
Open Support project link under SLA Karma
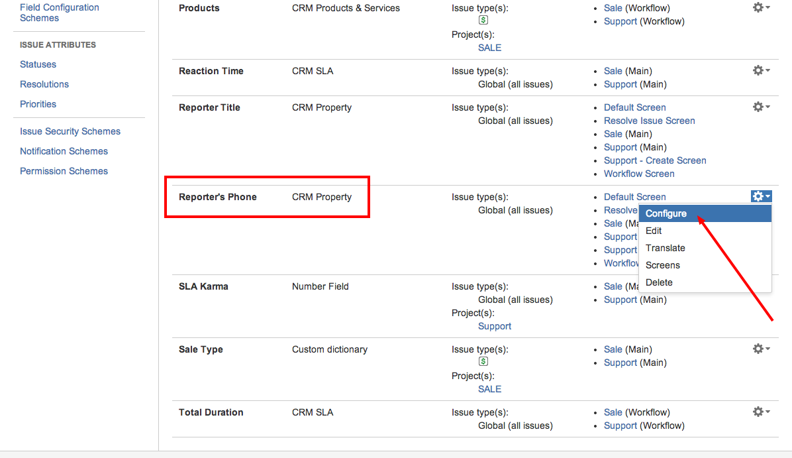point(495,326)
